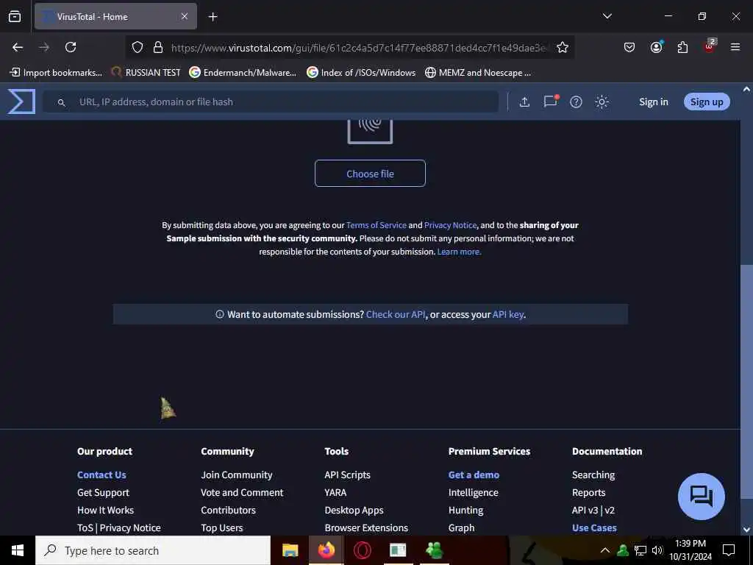Open File Explorer from the taskbar
Viewport: 753px width, 565px height.
pyautogui.click(x=290, y=550)
